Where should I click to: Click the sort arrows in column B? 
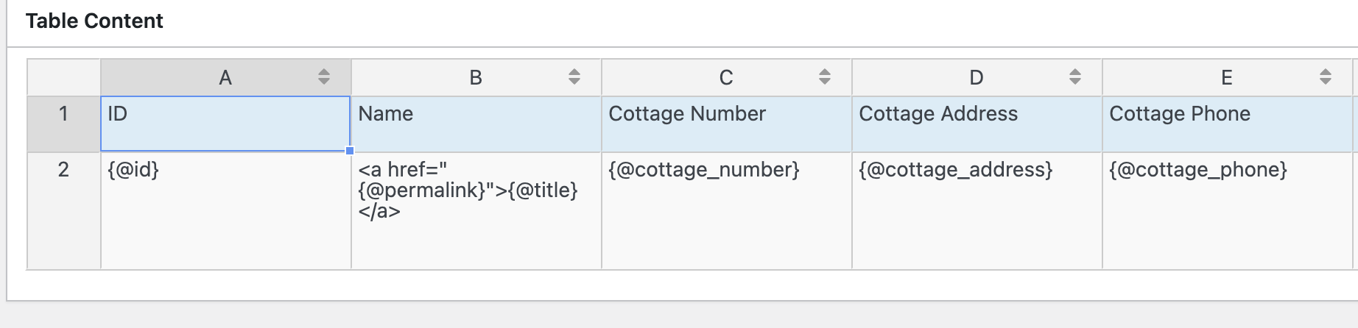tap(574, 76)
